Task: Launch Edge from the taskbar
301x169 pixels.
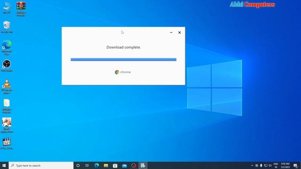Action: pos(96,165)
